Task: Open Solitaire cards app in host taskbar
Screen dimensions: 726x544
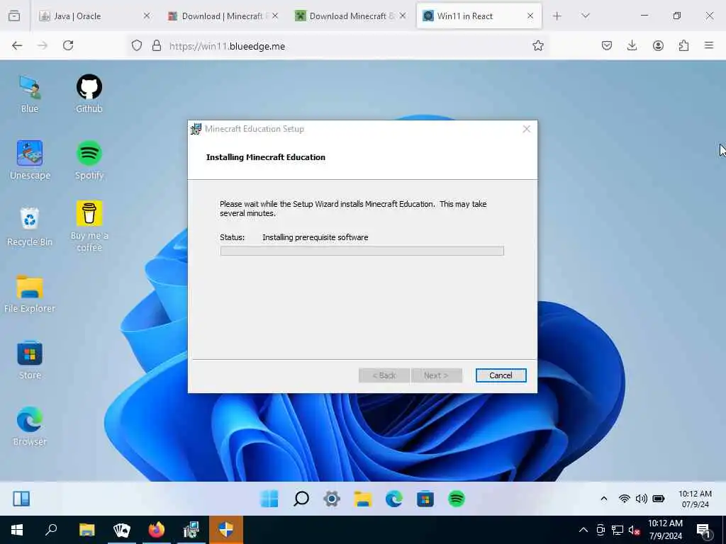Action: (122, 530)
